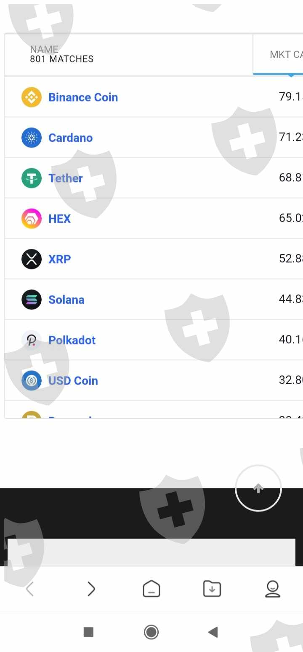Image resolution: width=303 pixels, height=652 pixels.
Task: Tap the HEX logo icon
Action: (x=32, y=219)
